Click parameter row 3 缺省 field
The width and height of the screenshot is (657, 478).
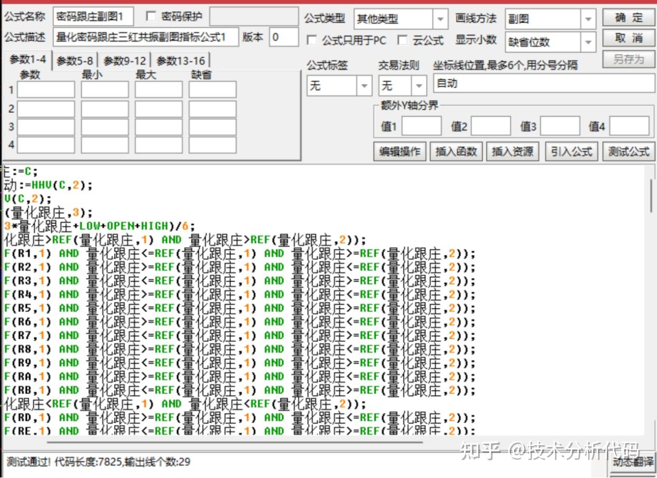(x=212, y=127)
